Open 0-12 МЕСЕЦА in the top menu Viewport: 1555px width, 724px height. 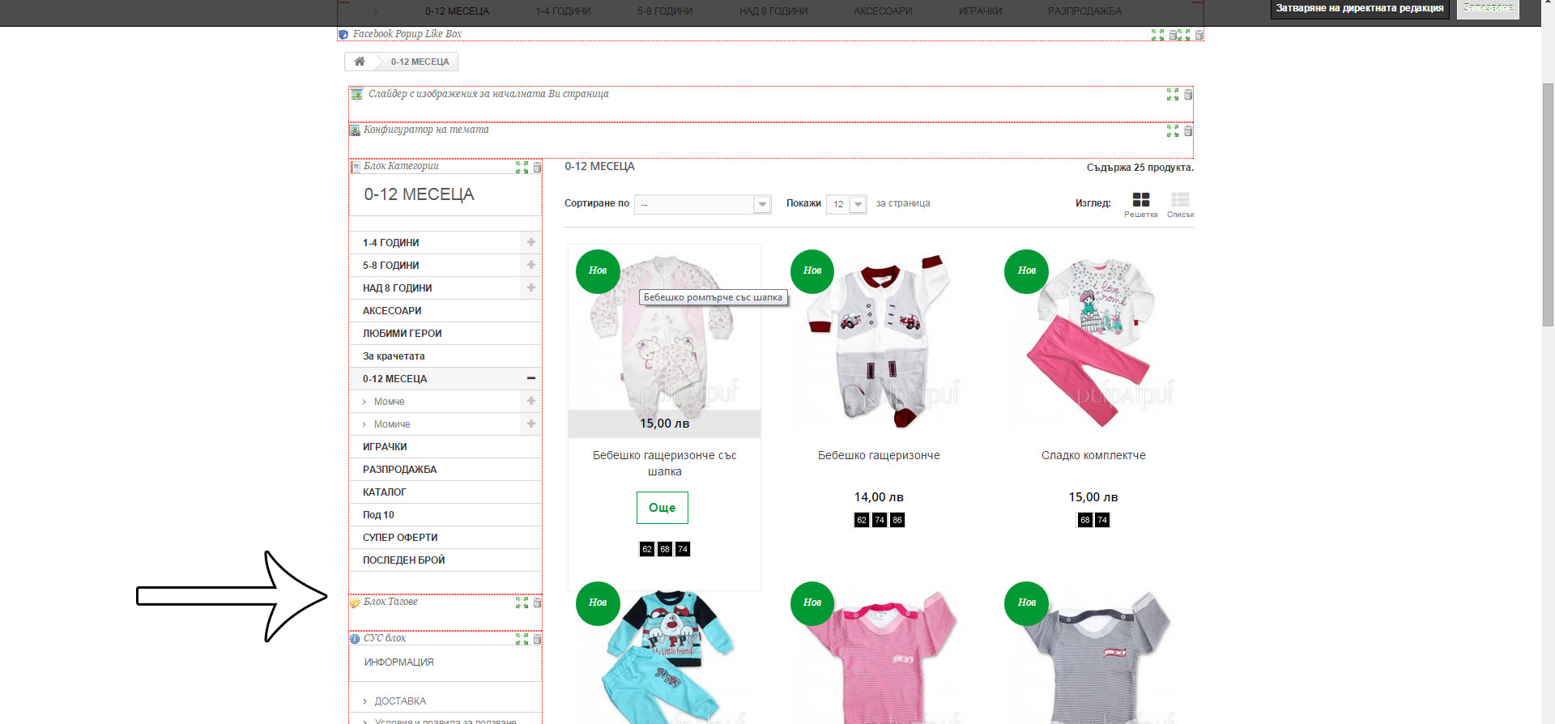[457, 11]
